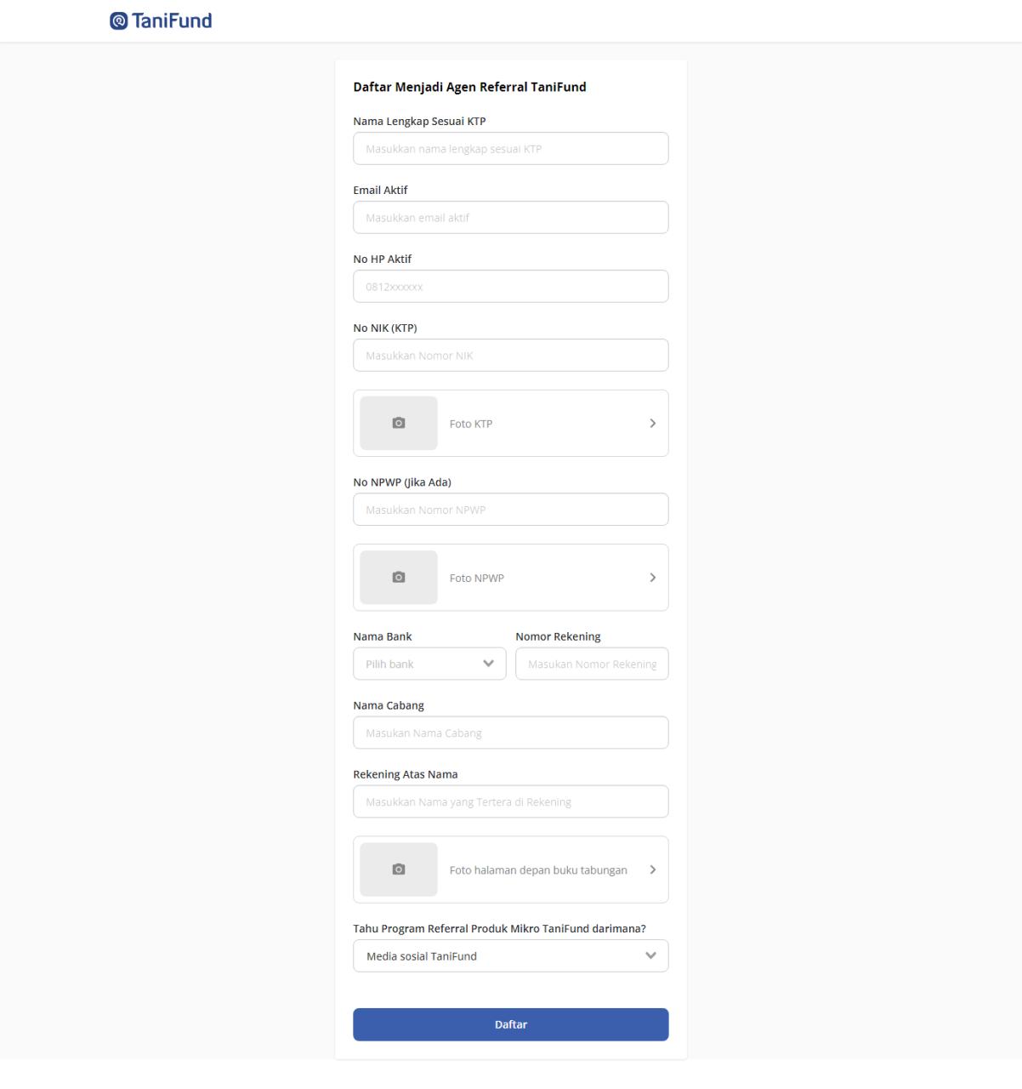This screenshot has width=1022, height=1089.
Task: Select the Nama Cabang input field
Action: pyautogui.click(x=510, y=733)
